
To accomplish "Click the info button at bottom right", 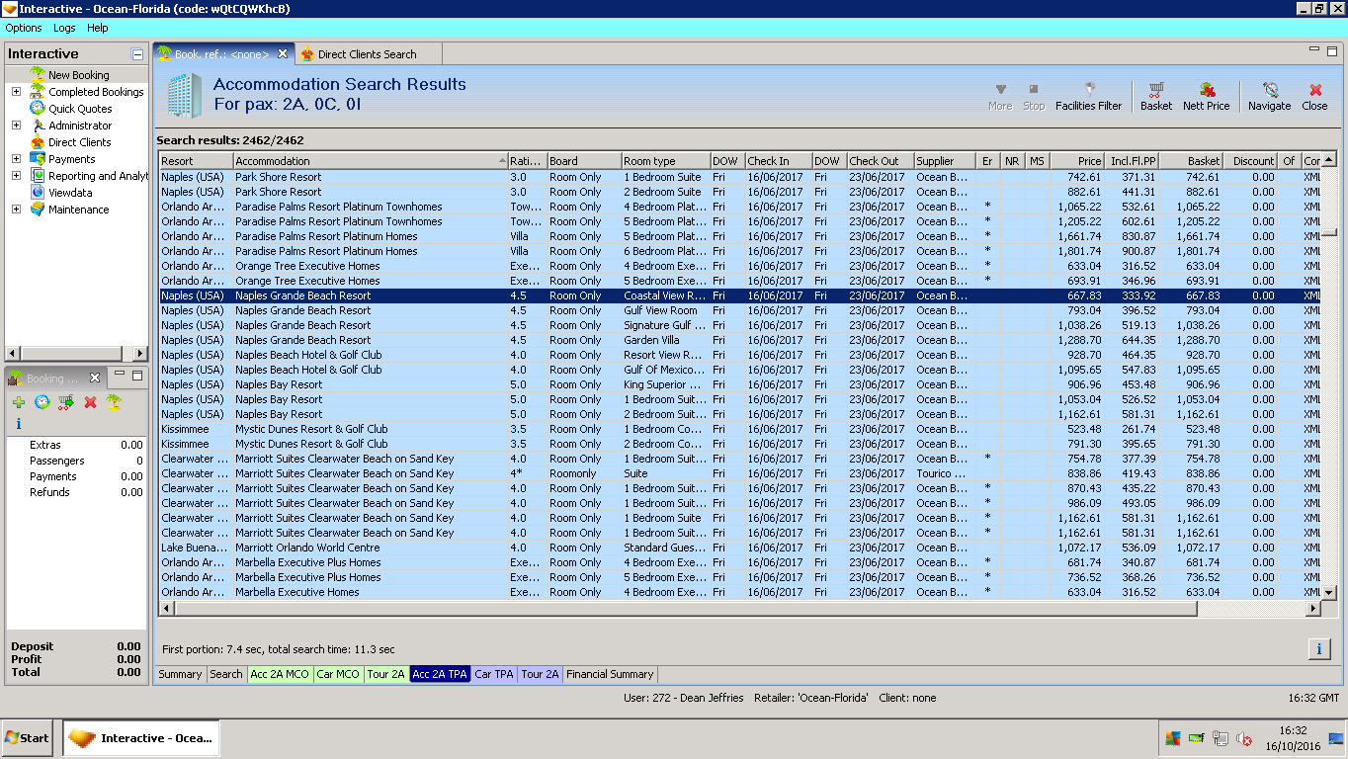I will tap(1318, 648).
